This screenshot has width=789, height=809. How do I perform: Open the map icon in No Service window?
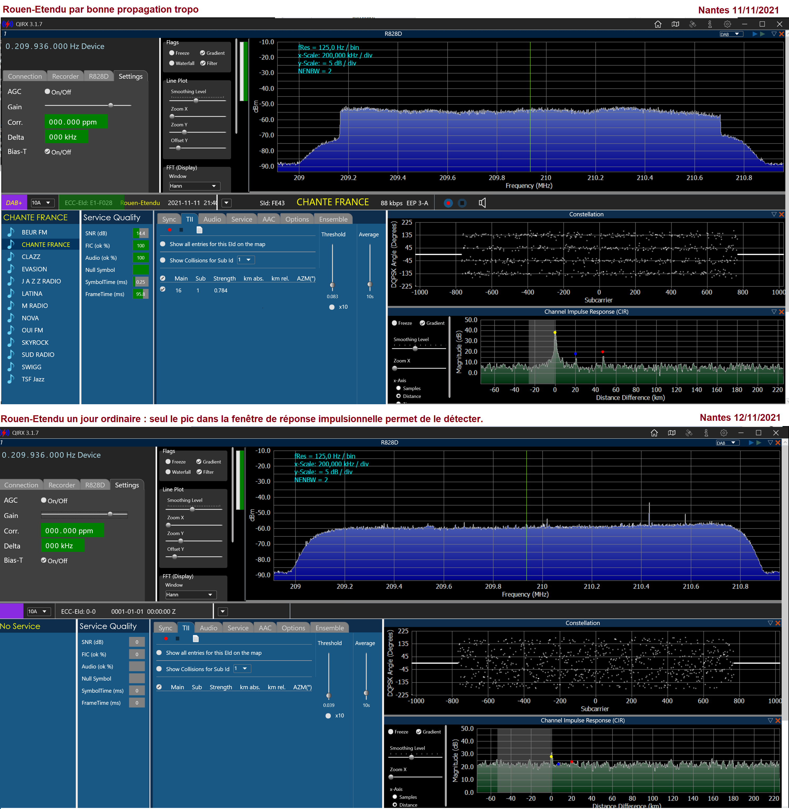672,433
